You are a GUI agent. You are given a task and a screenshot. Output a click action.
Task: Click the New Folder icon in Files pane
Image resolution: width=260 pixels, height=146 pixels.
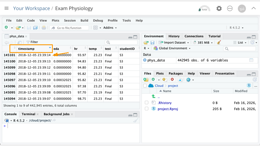[146, 79]
